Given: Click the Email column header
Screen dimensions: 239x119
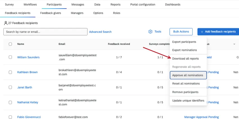Looking at the screenshot, I should pyautogui.click(x=62, y=44).
